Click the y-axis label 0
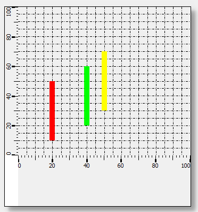 pyautogui.click(x=9, y=154)
